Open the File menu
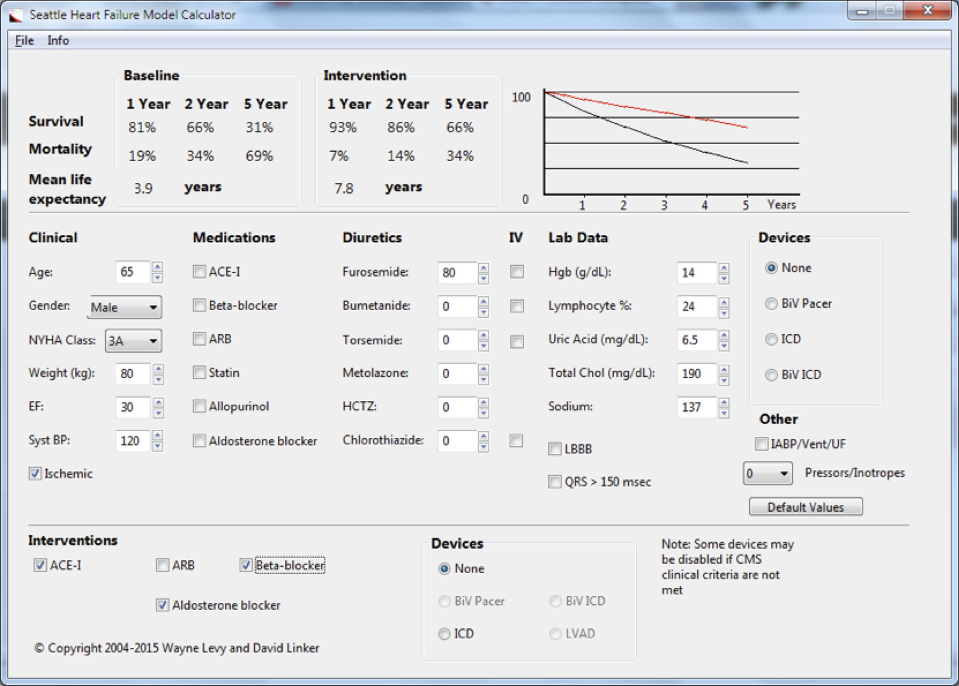The height and width of the screenshot is (686, 959). (x=24, y=40)
